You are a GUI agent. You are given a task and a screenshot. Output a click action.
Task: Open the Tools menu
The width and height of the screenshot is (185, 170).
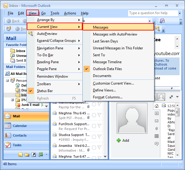click(55, 13)
